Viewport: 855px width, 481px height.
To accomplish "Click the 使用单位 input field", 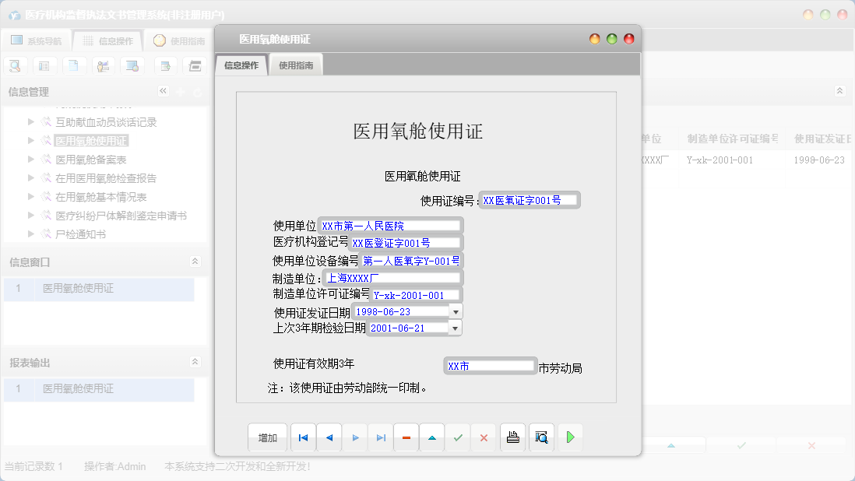I will click(390, 226).
